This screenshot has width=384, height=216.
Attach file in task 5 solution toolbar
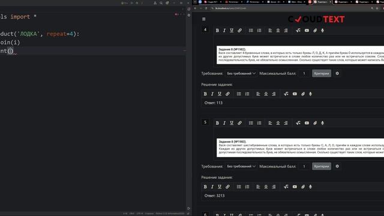(303, 187)
